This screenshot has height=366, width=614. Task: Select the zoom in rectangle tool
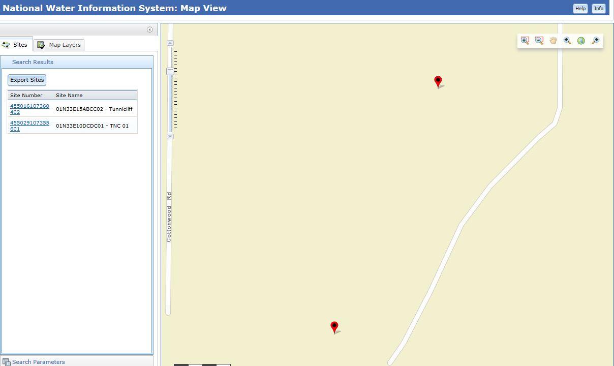[525, 41]
